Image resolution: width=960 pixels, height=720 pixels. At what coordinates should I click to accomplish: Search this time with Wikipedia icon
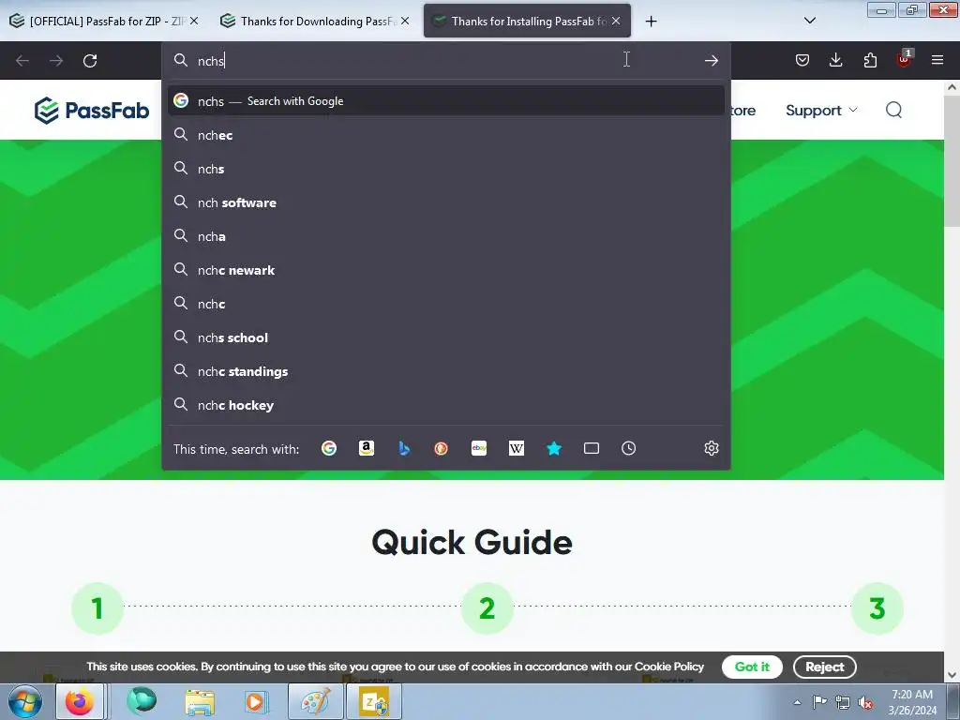[x=517, y=449]
